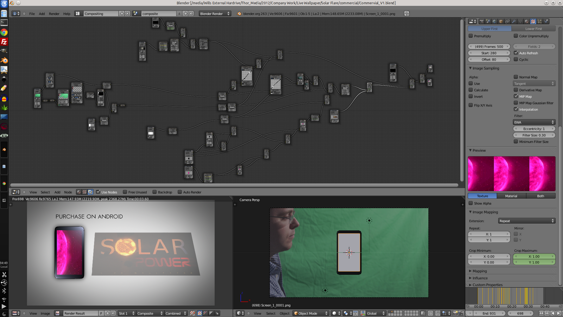The width and height of the screenshot is (563, 317).
Task: Enable the Premultiply checkbox
Action: click(x=470, y=36)
